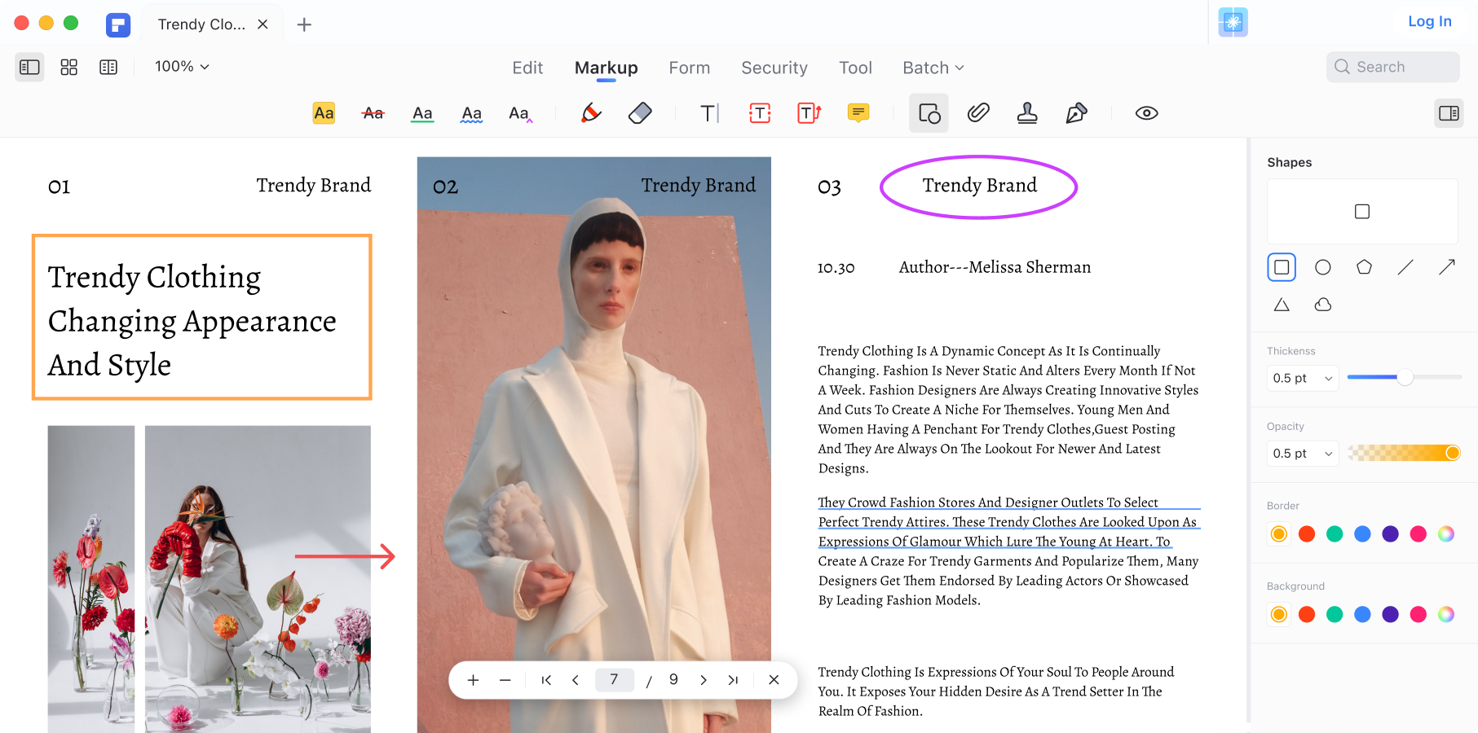Click the Log In link
The width and height of the screenshot is (1478, 733).
[x=1429, y=22]
